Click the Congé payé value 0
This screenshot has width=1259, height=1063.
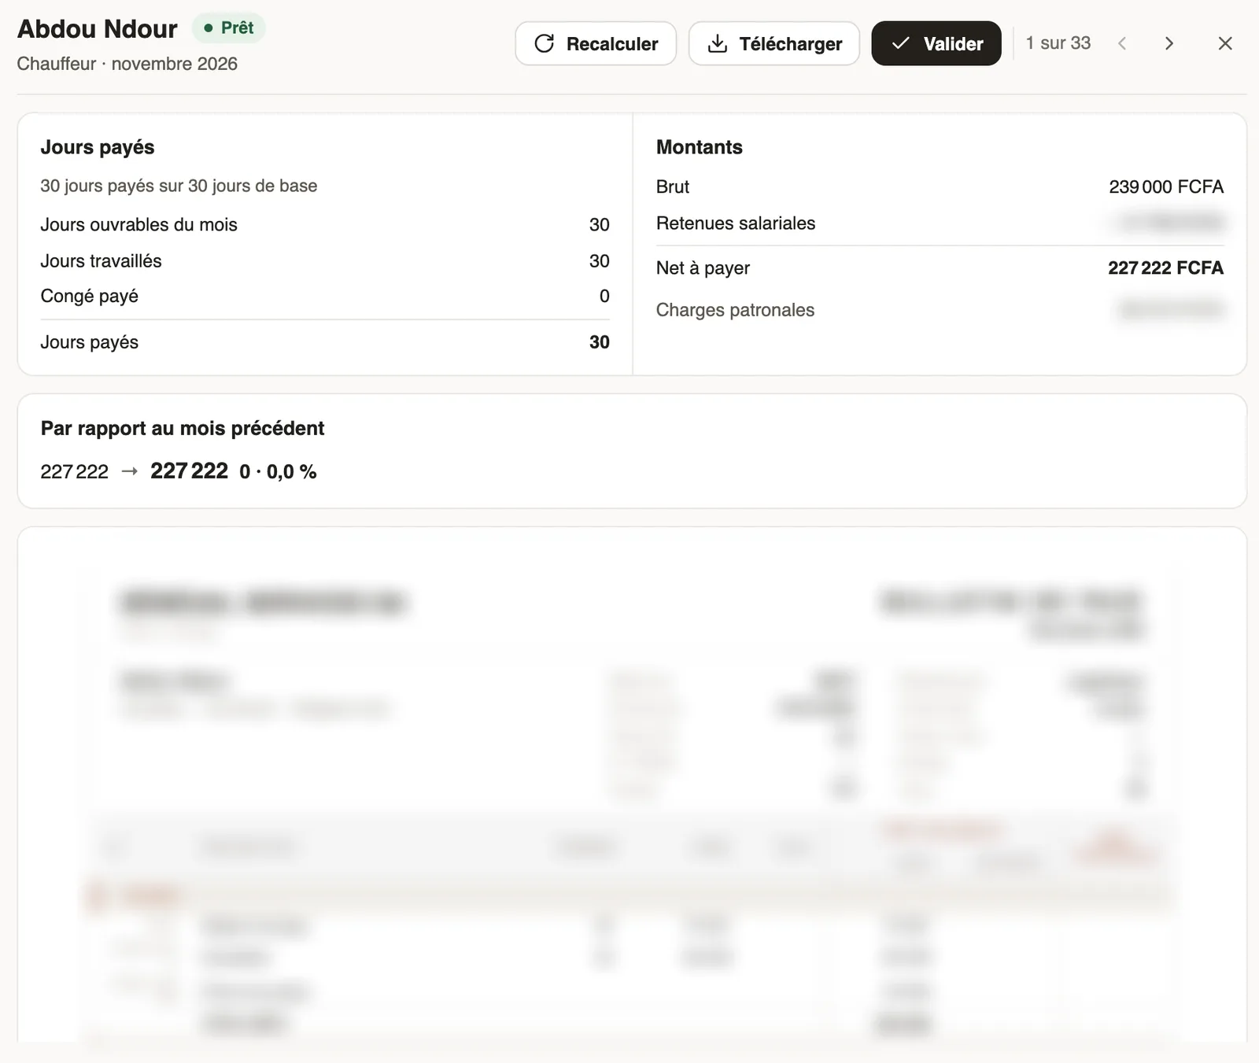(604, 296)
